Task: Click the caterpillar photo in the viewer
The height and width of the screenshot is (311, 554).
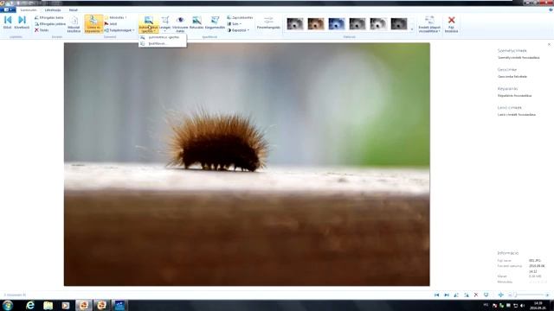Action: click(247, 164)
